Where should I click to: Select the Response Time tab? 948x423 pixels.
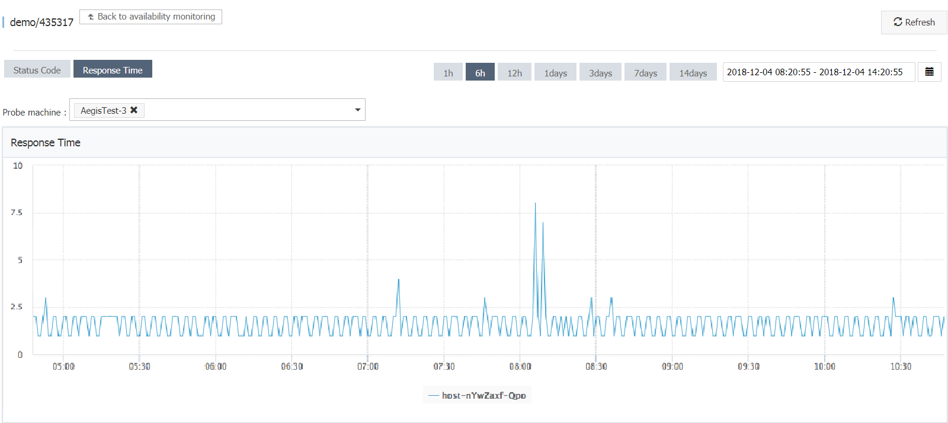tap(113, 70)
